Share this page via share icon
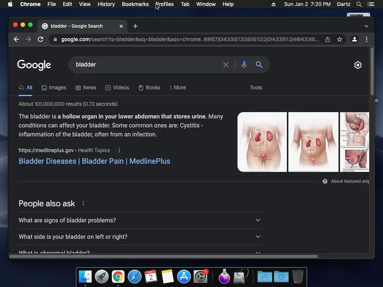Viewport: 383px width, 287px height. pos(328,39)
